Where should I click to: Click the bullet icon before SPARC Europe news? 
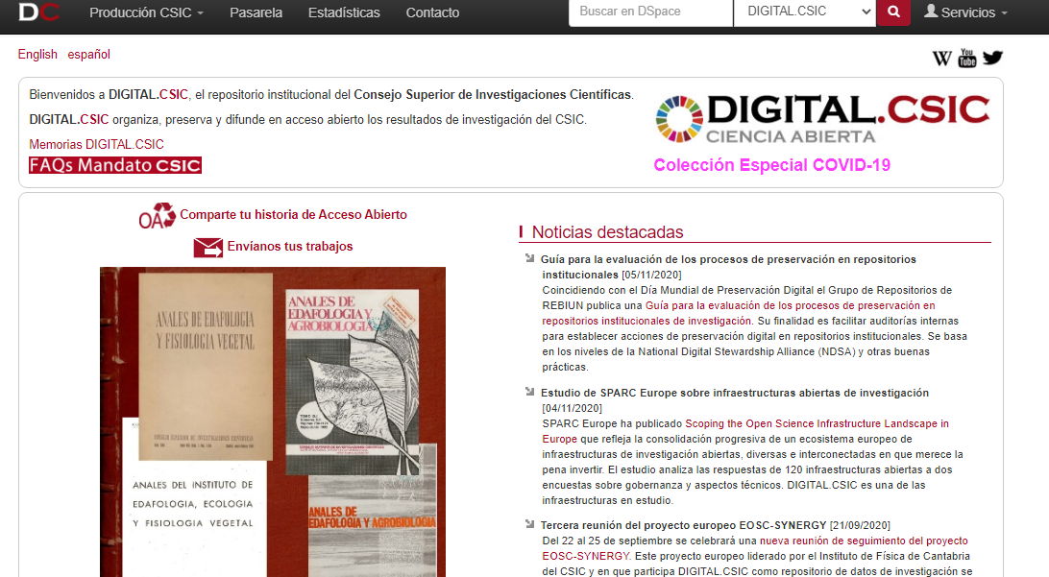tap(530, 391)
